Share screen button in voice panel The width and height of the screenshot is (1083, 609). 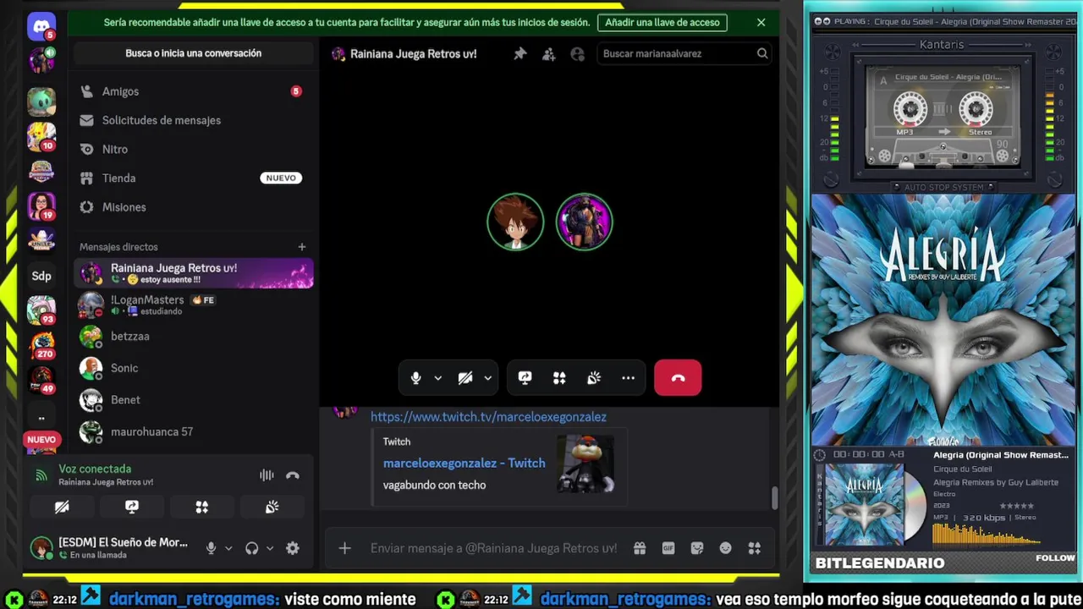point(132,507)
